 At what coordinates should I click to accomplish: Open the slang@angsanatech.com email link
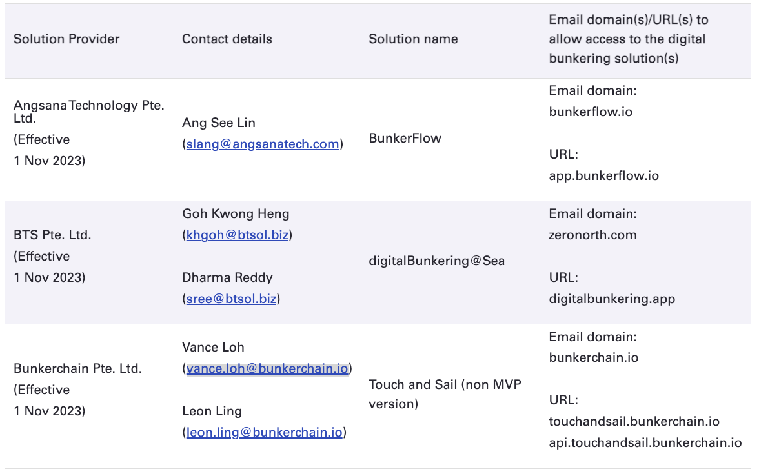click(262, 144)
